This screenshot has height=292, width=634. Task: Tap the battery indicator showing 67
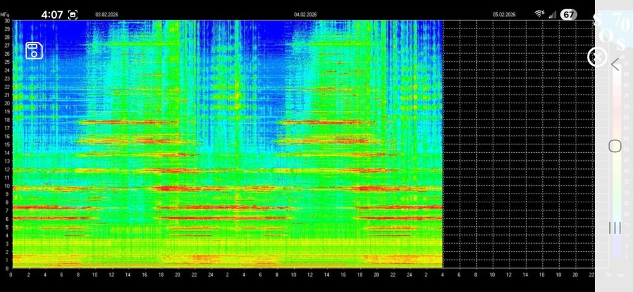point(568,14)
